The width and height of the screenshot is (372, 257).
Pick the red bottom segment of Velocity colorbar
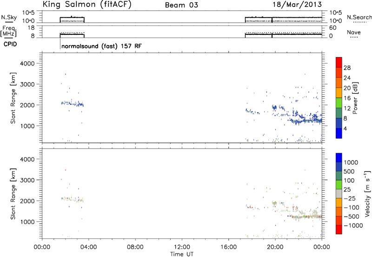point(339,230)
